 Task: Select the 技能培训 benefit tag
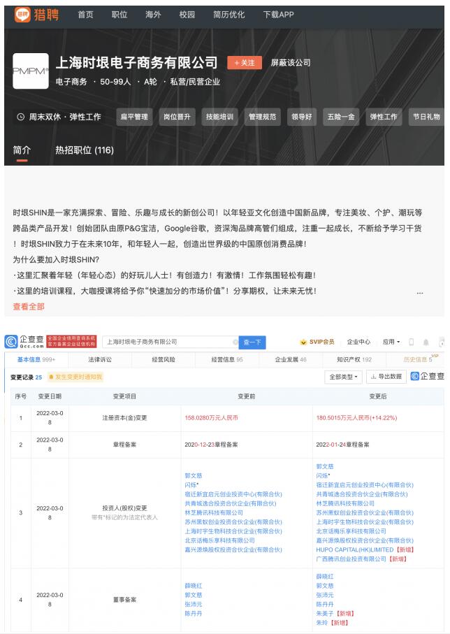[x=219, y=117]
